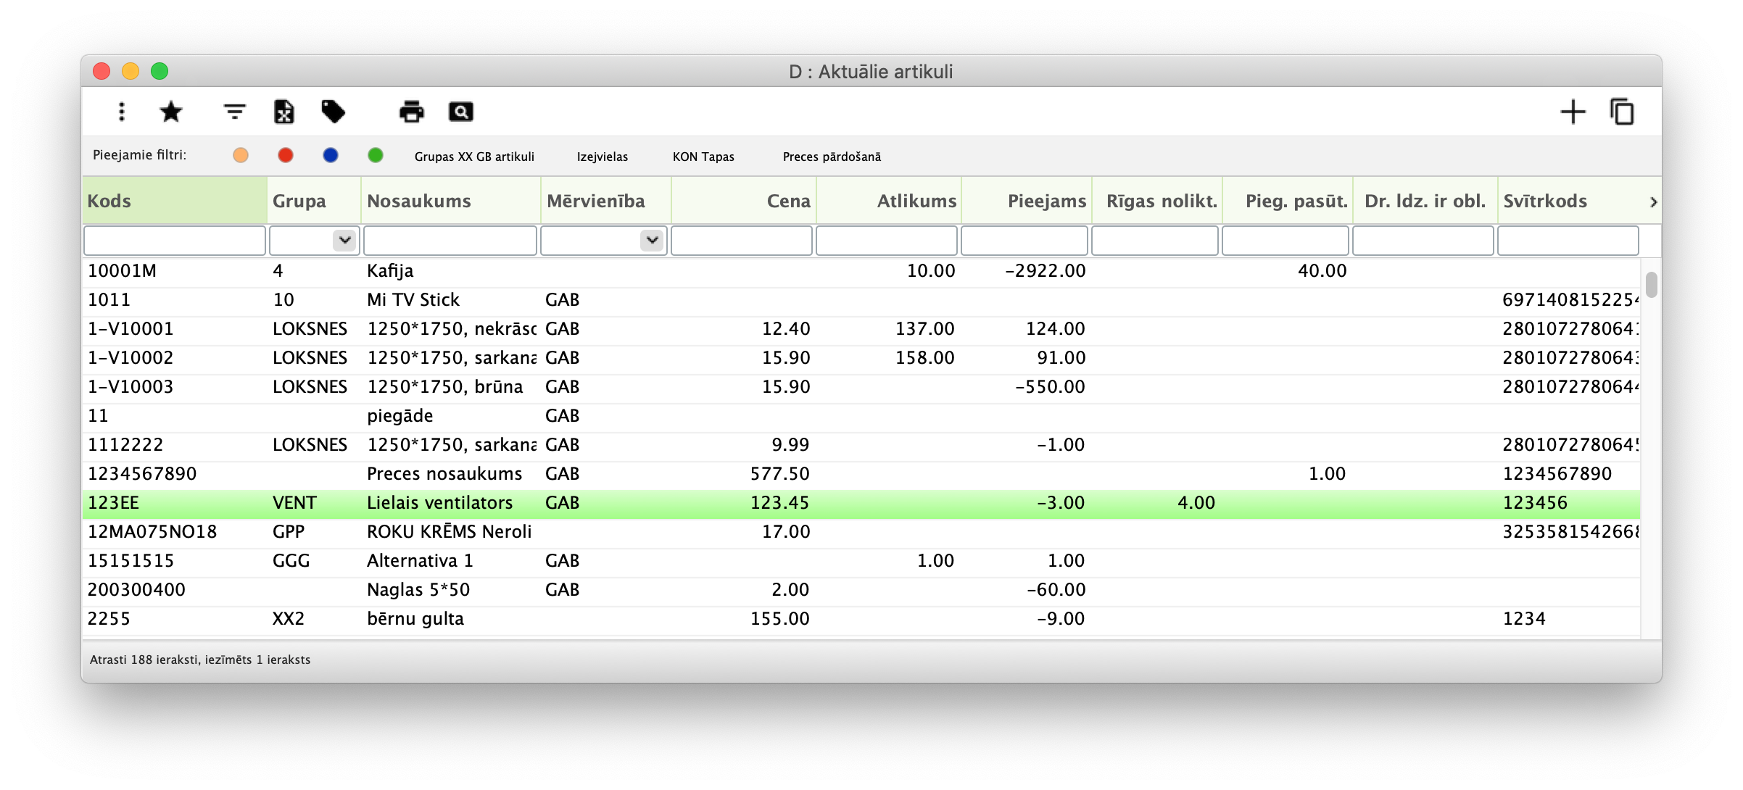Open the filter lines icon
This screenshot has height=790, width=1743.
coord(234,112)
